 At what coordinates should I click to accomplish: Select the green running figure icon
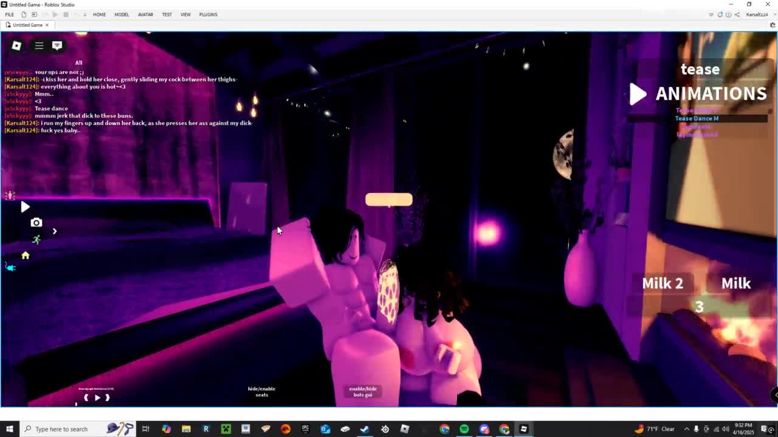point(36,240)
